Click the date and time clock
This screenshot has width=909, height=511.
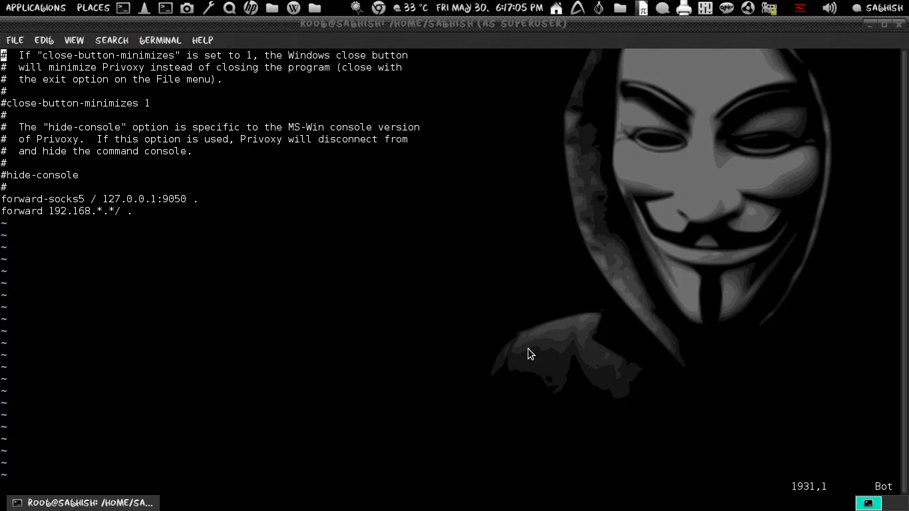click(489, 8)
